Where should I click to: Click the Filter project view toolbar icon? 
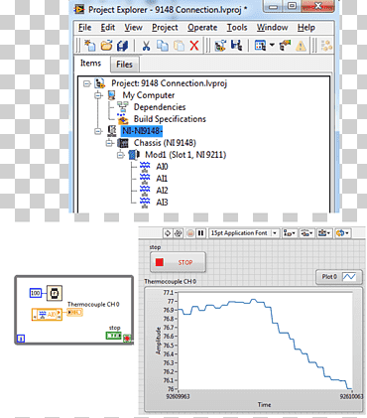260,46
